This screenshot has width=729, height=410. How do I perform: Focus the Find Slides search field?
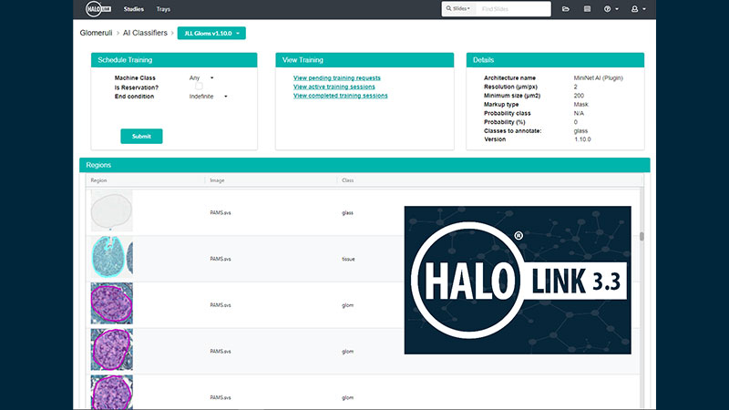pos(513,9)
